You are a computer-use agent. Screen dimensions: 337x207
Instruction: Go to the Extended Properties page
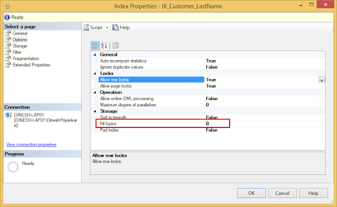click(32, 65)
